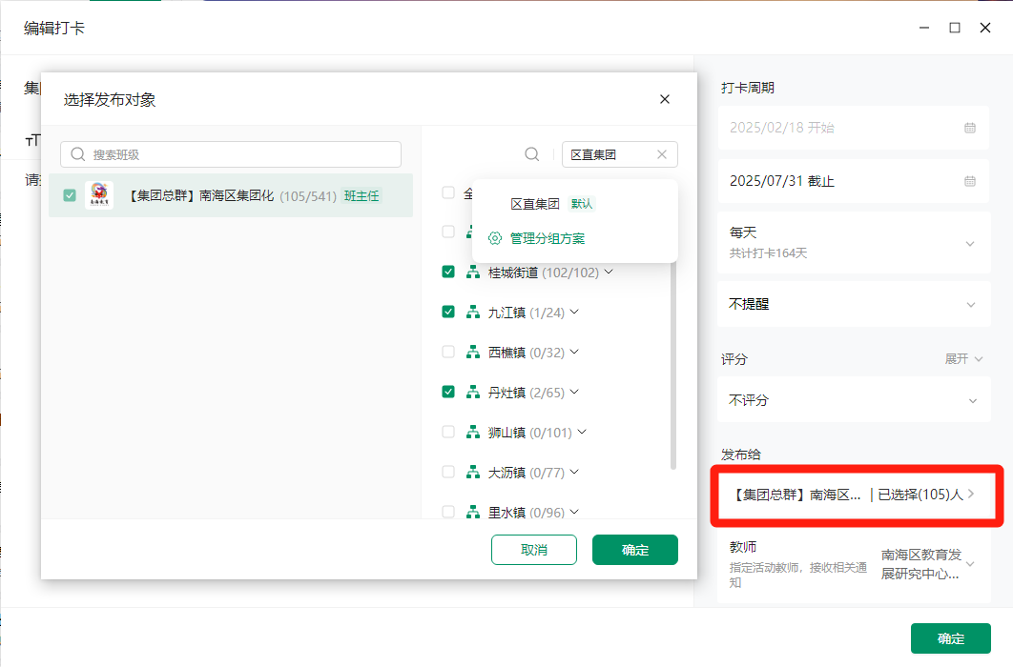Click 取消 in the dialog

533,550
